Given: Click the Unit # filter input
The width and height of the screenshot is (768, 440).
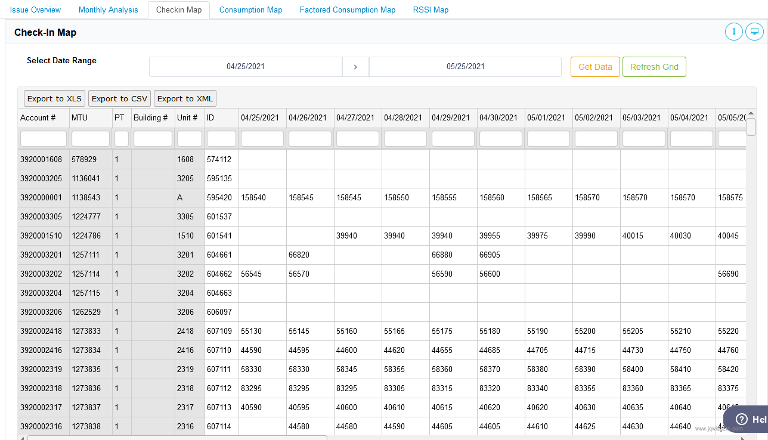Looking at the screenshot, I should point(190,139).
